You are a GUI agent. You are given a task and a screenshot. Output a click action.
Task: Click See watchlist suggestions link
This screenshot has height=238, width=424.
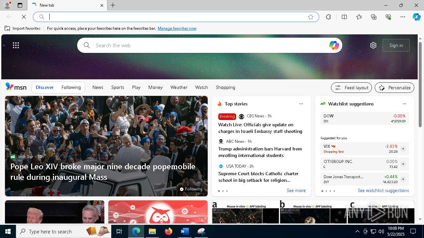click(x=383, y=191)
